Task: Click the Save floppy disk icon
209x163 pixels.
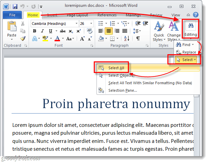Action: coord(15,6)
